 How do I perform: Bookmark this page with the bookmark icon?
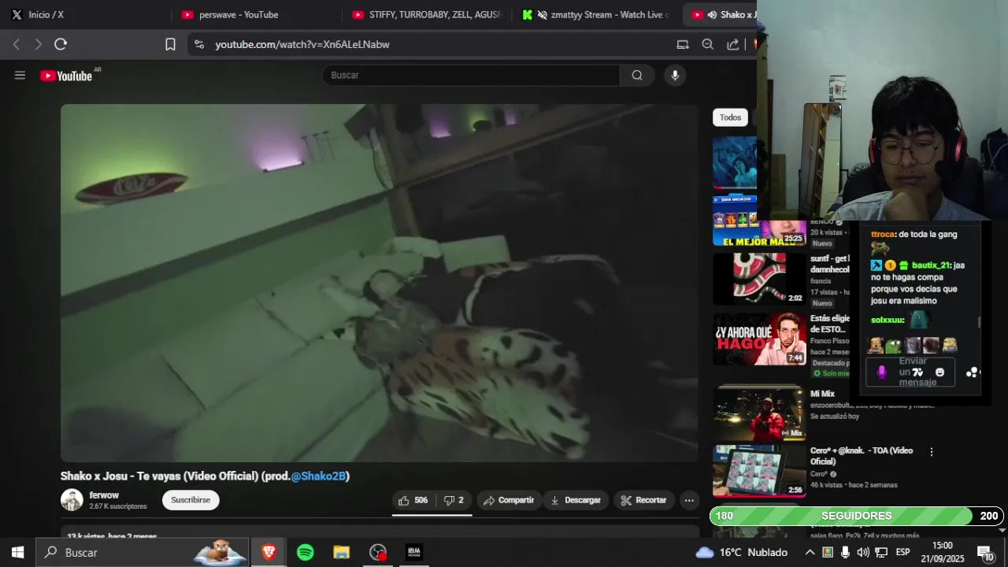coord(170,44)
